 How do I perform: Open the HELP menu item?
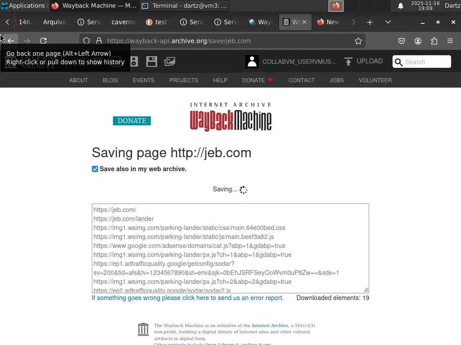tap(220, 80)
